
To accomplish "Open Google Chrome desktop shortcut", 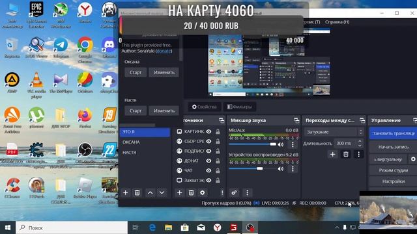I will (x=85, y=50).
